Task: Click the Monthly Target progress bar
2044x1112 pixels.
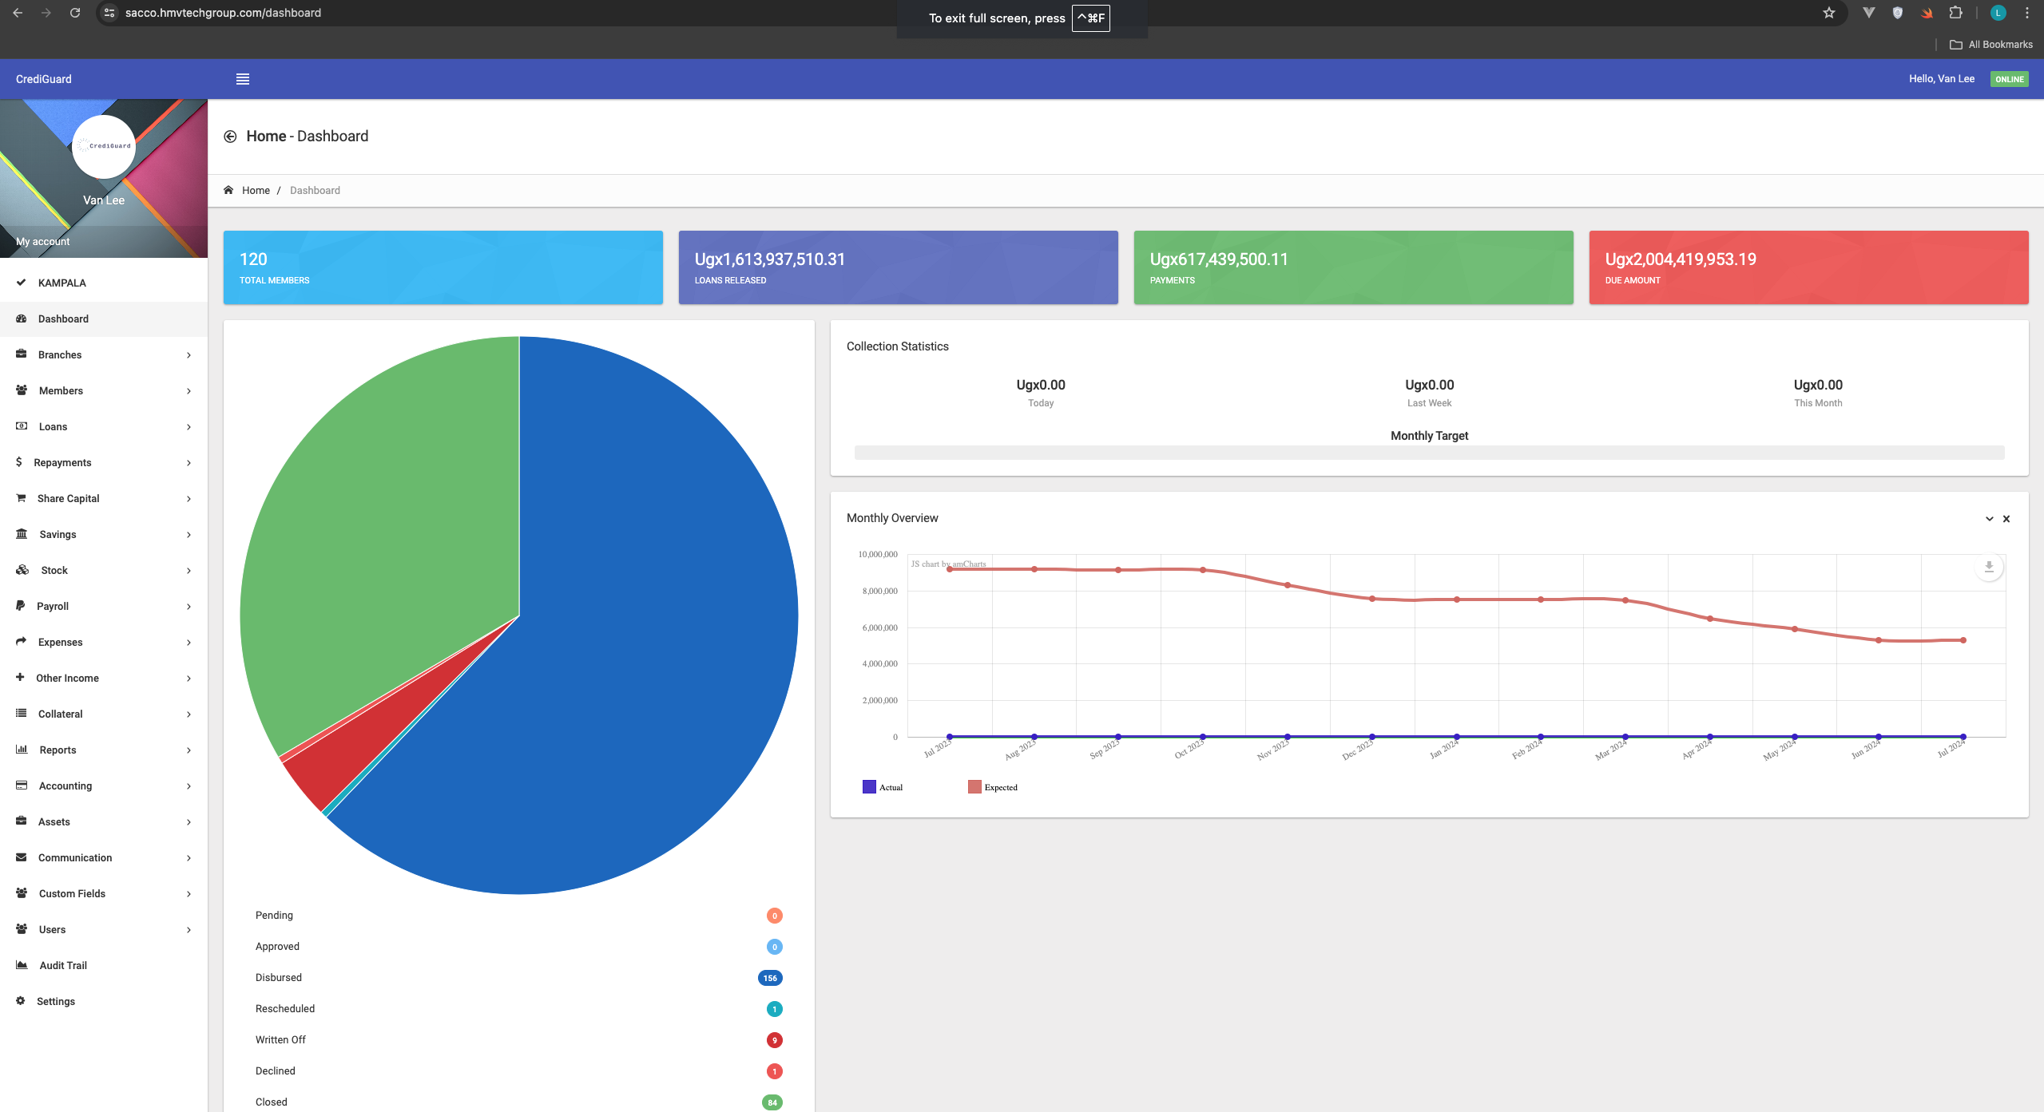Action: [x=1429, y=453]
